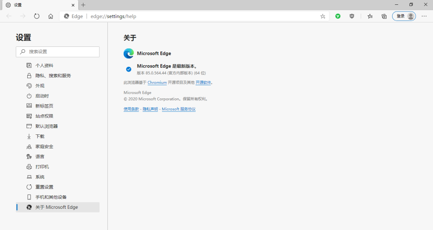Image resolution: width=433 pixels, height=230 pixels.
Task: Open the Settings and more ellipsis menu
Action: [424, 16]
